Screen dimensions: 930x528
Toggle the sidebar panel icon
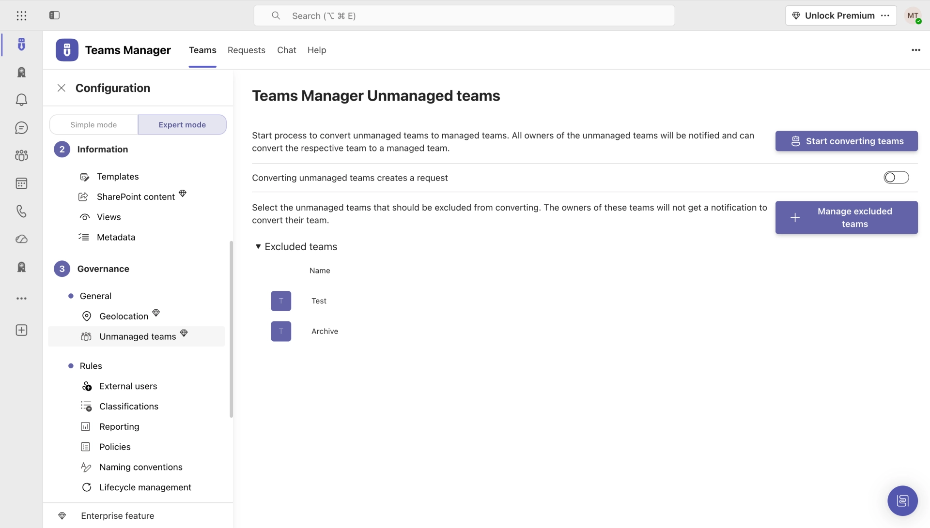point(54,15)
